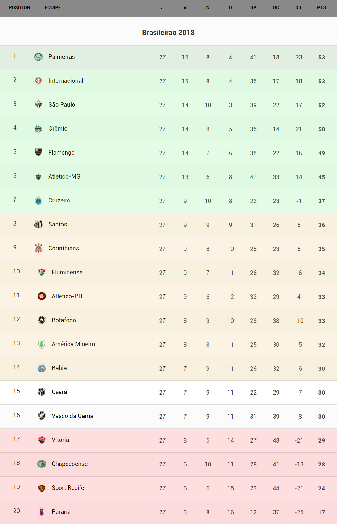Click the São Paulo club crest
This screenshot has width=337, height=525.
[x=38, y=105]
